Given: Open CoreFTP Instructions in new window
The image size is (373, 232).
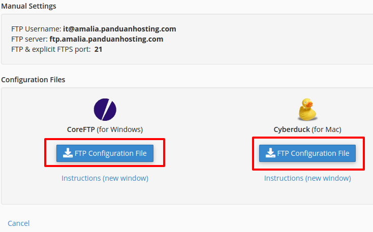Looking at the screenshot, I should coord(105,178).
